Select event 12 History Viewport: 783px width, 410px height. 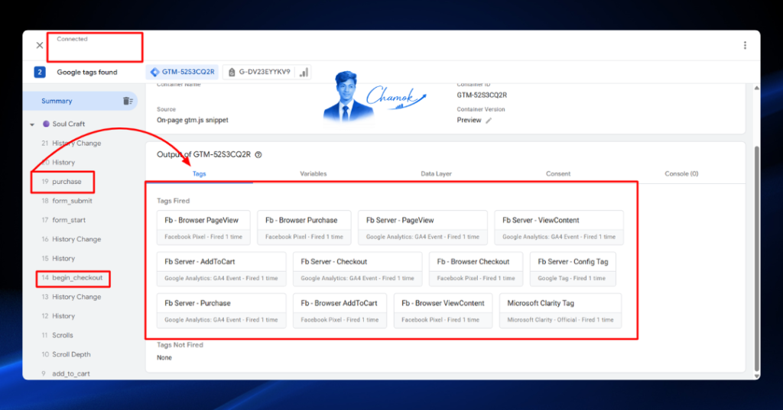58,316
